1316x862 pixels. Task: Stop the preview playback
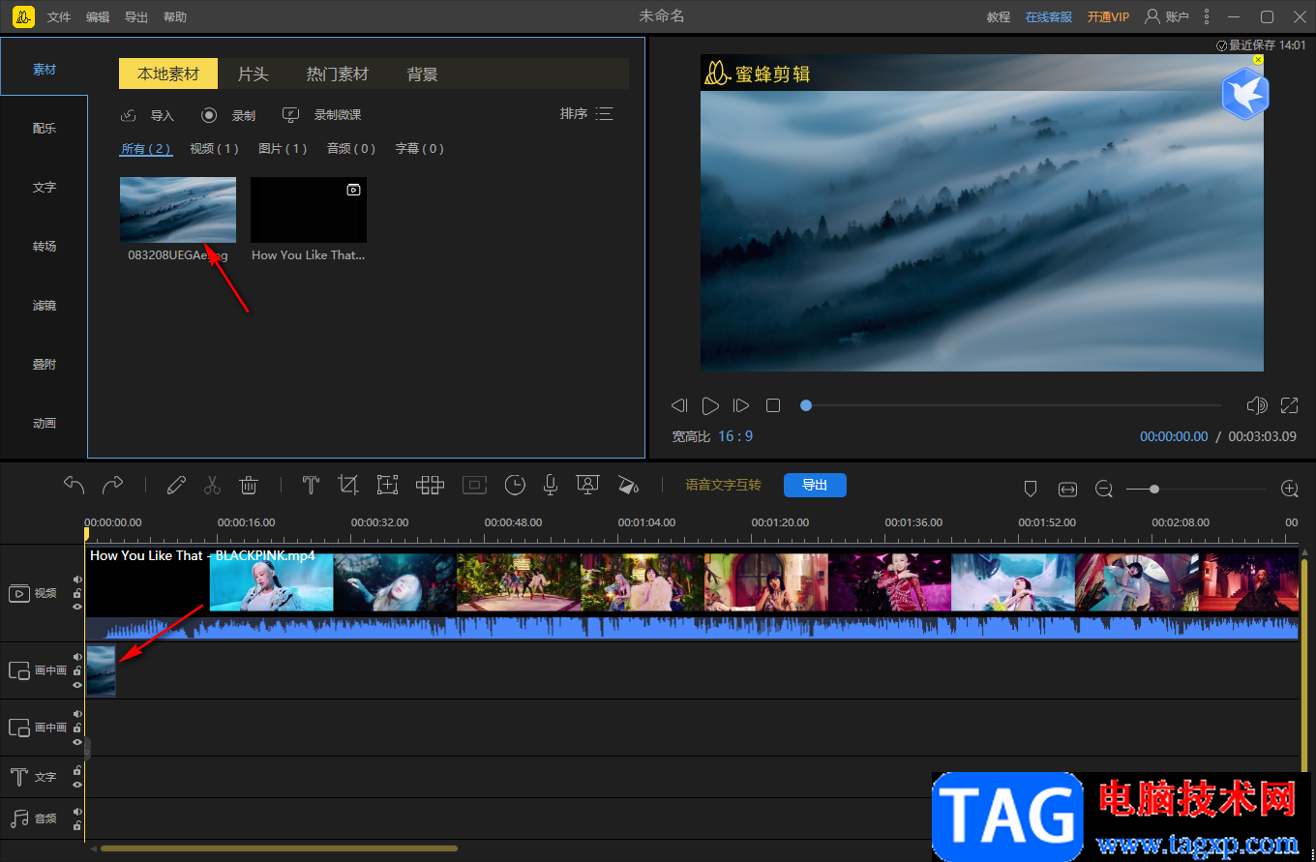[x=773, y=405]
